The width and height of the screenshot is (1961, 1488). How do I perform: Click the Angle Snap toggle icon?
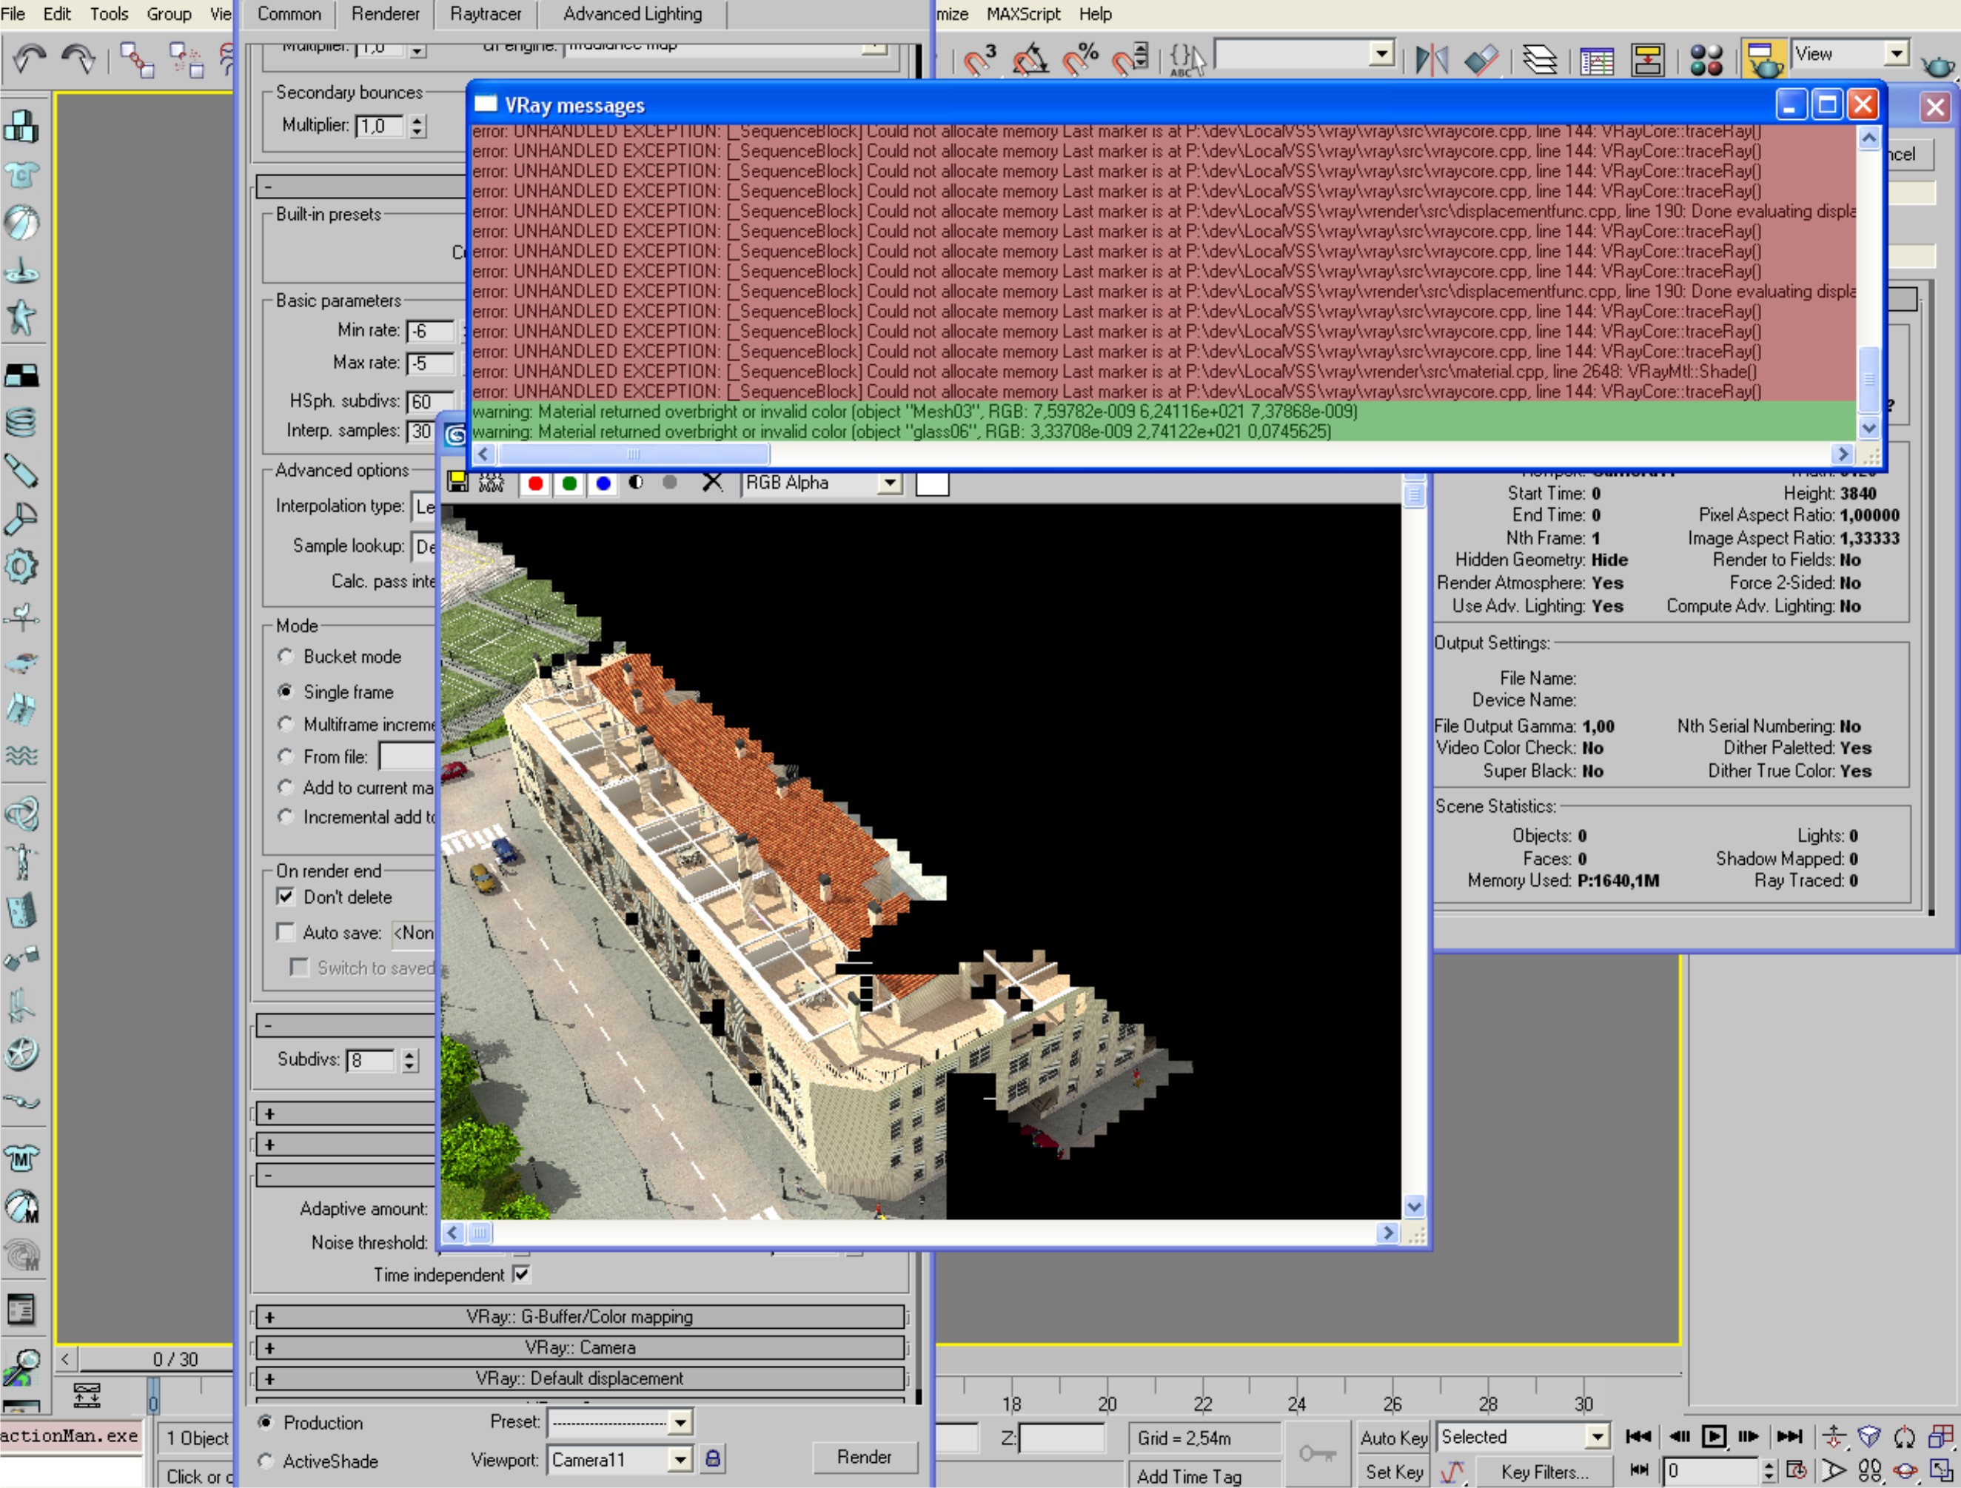[x=1029, y=59]
